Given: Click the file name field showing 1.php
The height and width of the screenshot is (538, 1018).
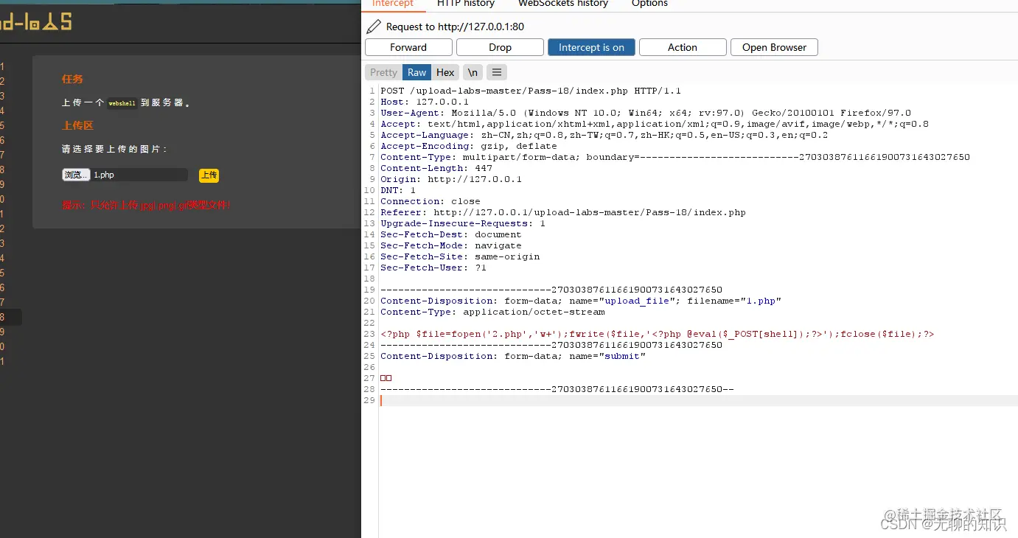Looking at the screenshot, I should [139, 175].
